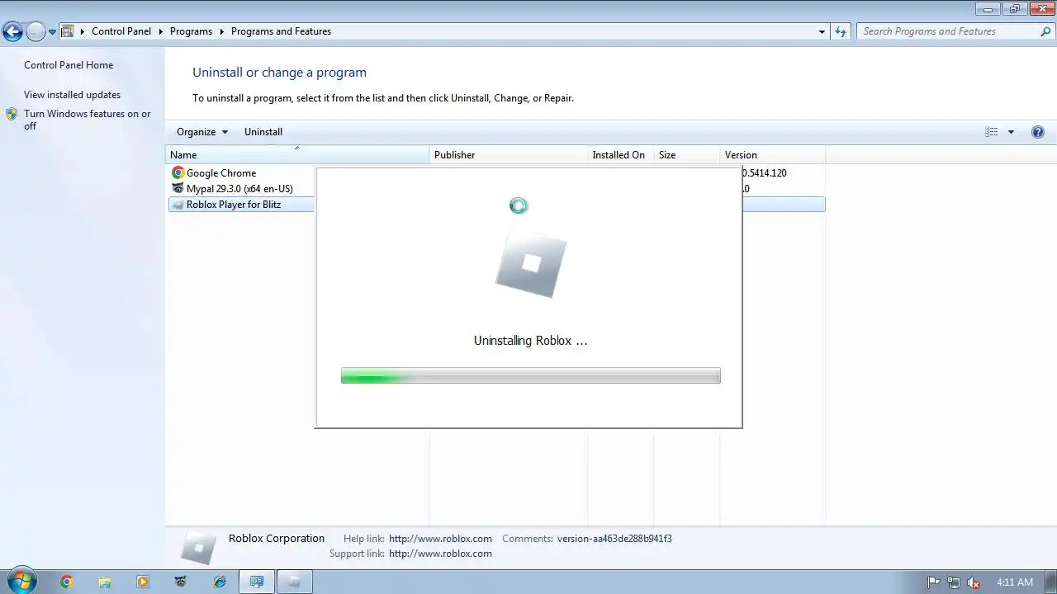Open Mypal browser from taskbar
The height and width of the screenshot is (594, 1057).
click(181, 582)
